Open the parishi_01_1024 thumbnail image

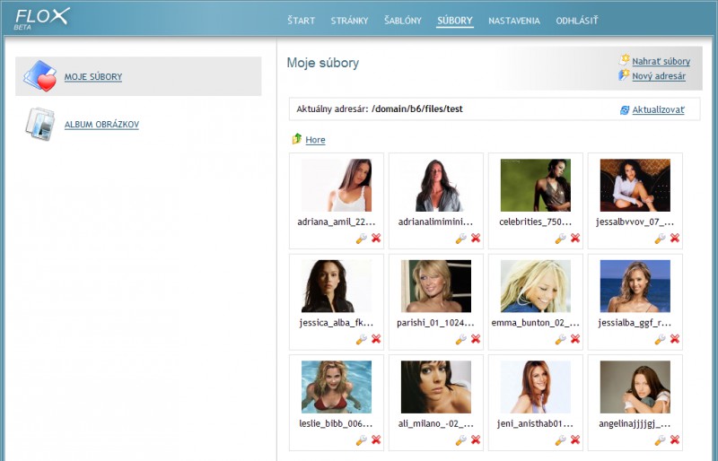coord(436,286)
